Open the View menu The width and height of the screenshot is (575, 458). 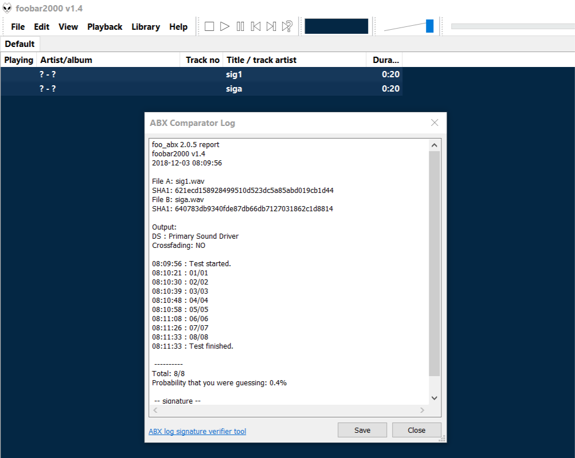[x=68, y=27]
